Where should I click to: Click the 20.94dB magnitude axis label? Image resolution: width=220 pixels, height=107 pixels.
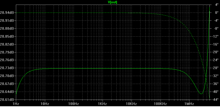[7, 13]
